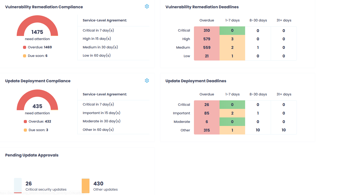
Task: Select the Critical security updates count of 26
Action: coord(28,183)
